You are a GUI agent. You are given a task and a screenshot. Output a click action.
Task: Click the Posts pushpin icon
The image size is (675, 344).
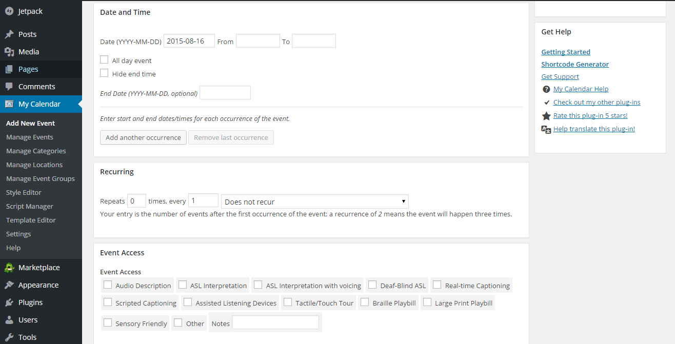pyautogui.click(x=9, y=34)
